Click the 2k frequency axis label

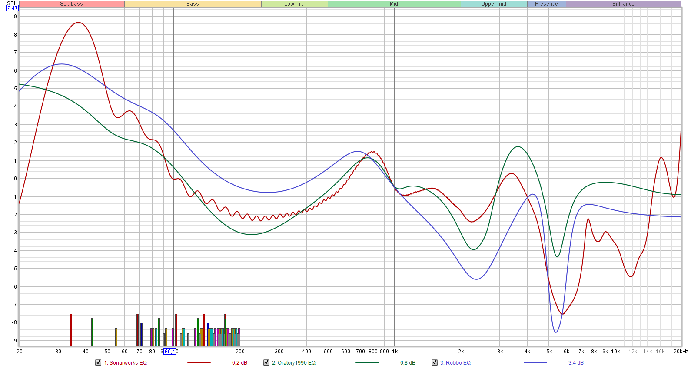(x=461, y=352)
